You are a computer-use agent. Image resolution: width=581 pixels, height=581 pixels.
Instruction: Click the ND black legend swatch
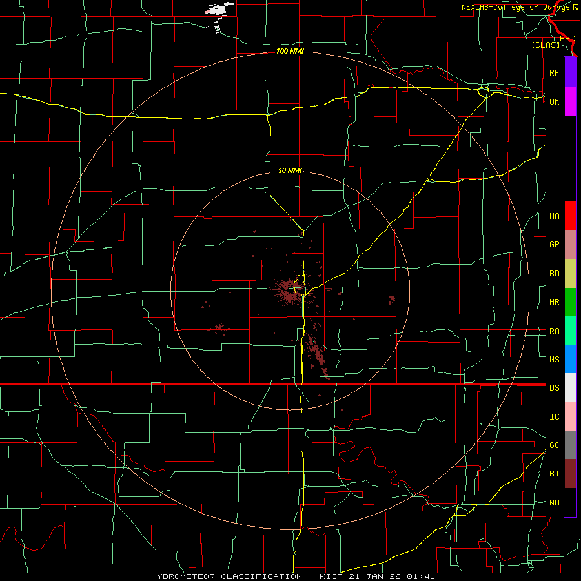tap(570, 502)
